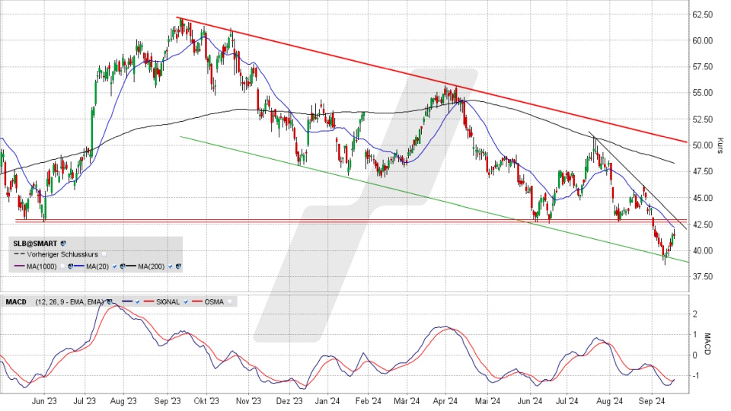Viewport: 731px width, 411px height.
Task: Click the Mär '24 date label
Action: [x=407, y=401]
